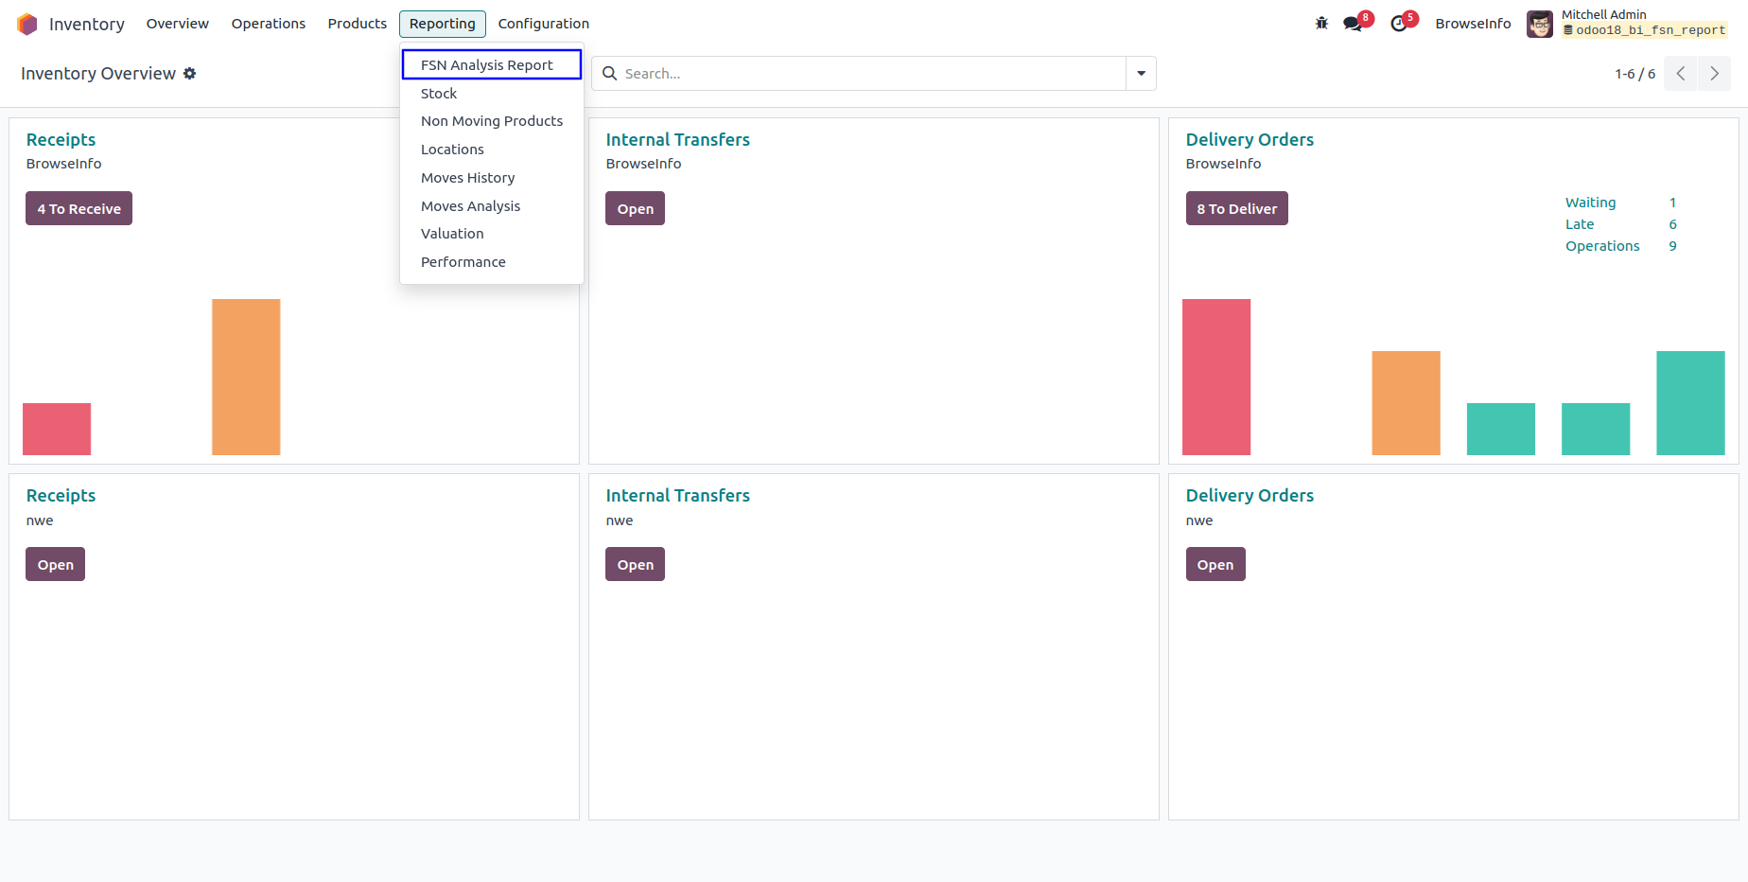This screenshot has height=882, width=1748.
Task: Choose Non Moving Products from menu
Action: 492,121
